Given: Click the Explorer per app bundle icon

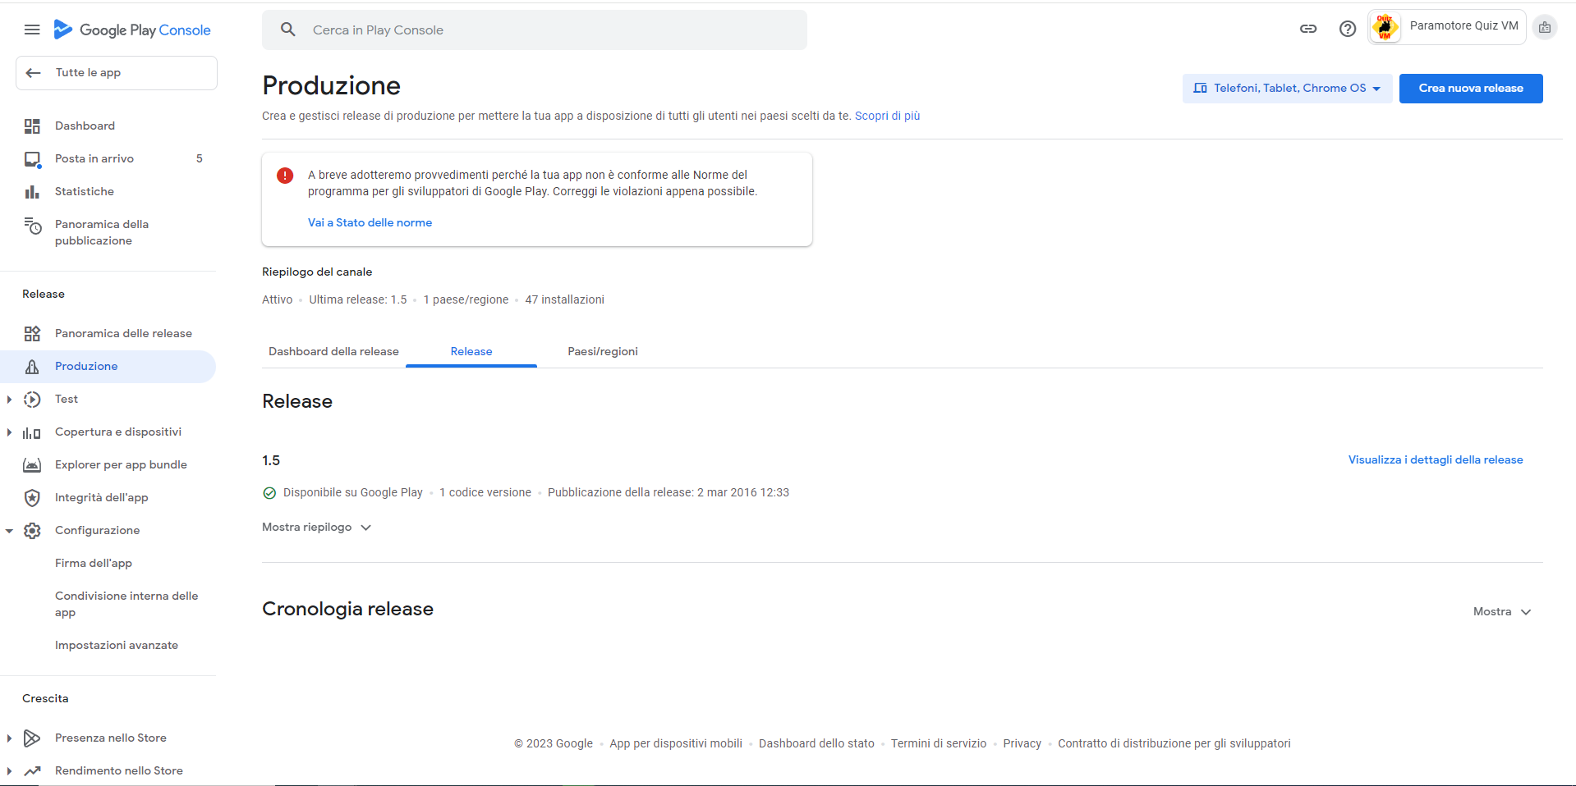Looking at the screenshot, I should [32, 465].
